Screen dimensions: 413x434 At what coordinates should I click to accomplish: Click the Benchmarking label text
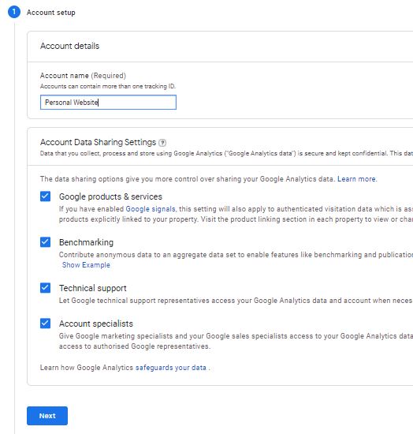(x=86, y=242)
